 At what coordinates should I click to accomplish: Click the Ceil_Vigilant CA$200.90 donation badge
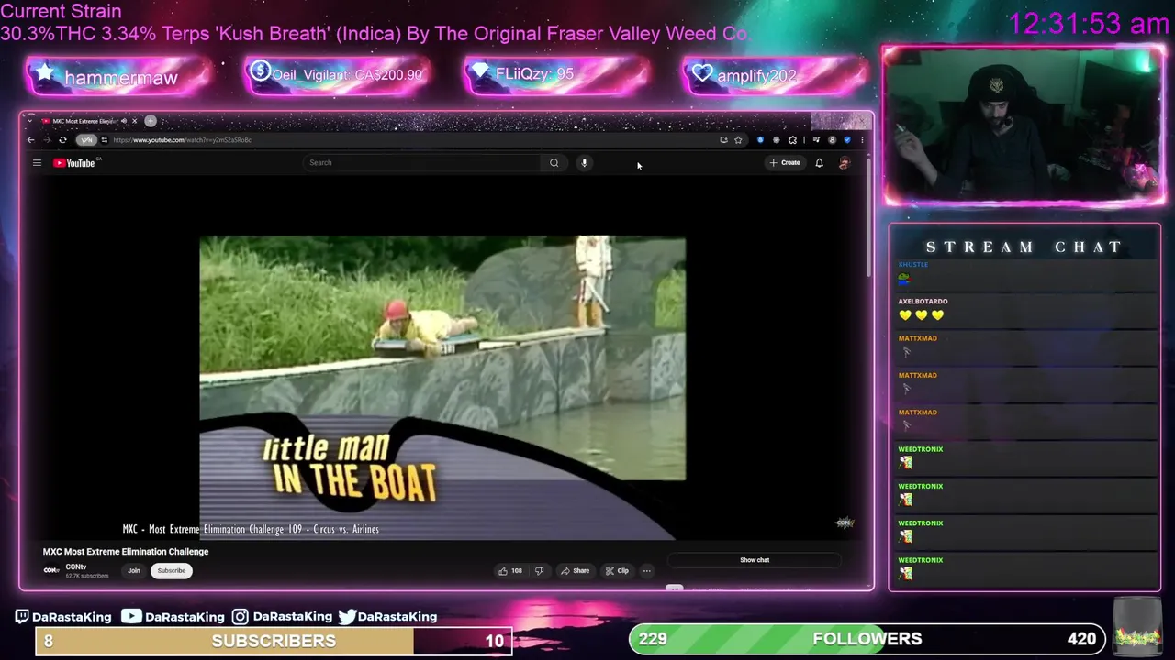[338, 75]
